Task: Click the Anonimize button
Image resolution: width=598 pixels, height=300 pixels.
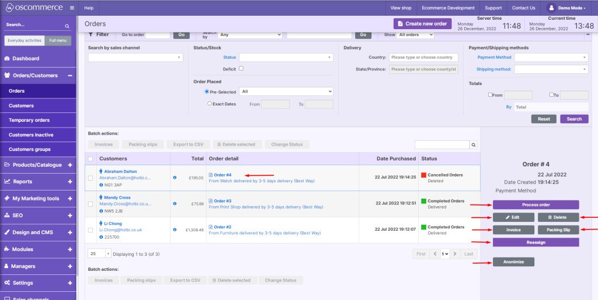Action: [x=513, y=262]
